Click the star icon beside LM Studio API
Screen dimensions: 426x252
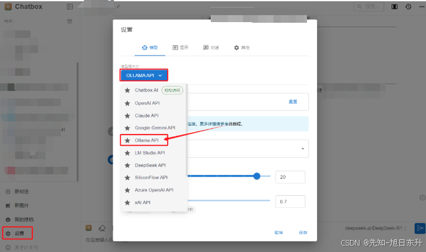click(x=127, y=153)
